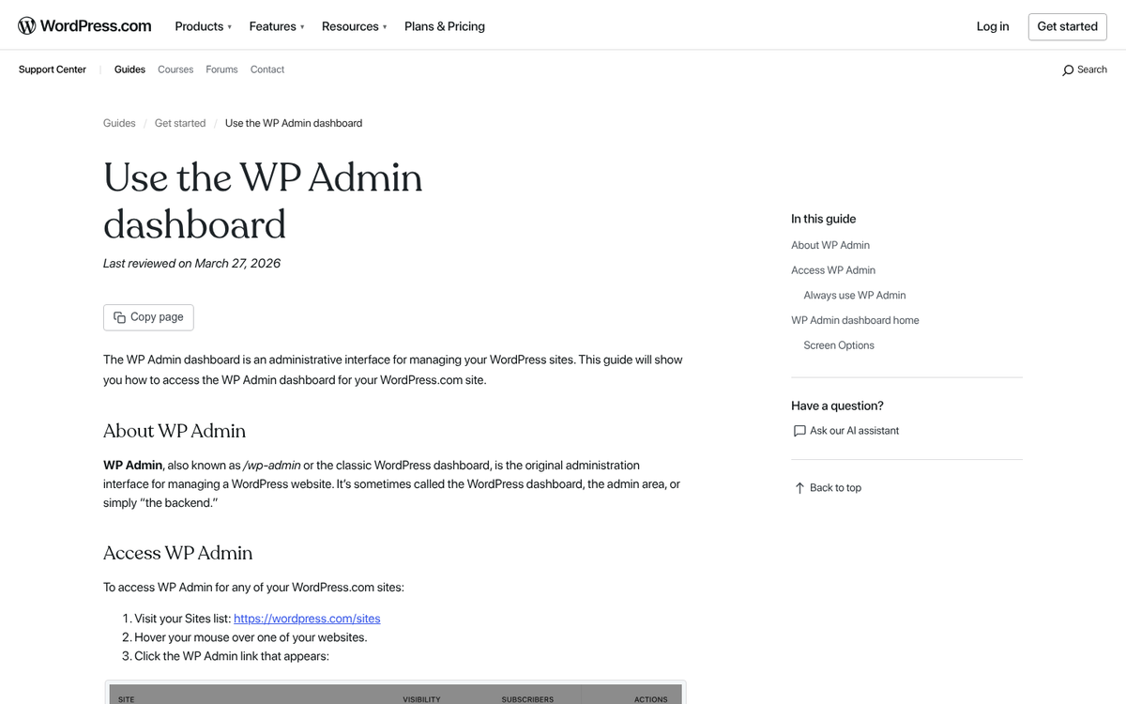Open the Resources dropdown

(350, 26)
